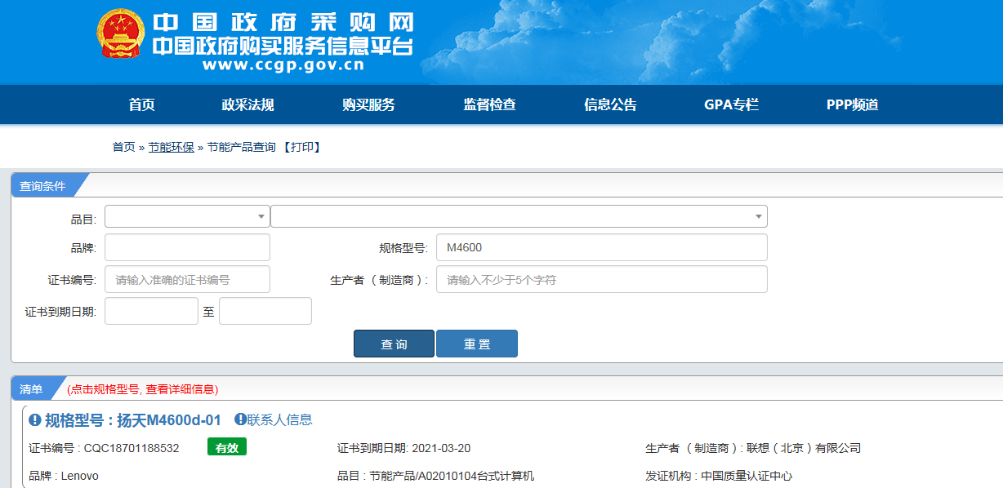Select 信息公告 in the navigation bar
Screen dimensions: 1003x488
[x=610, y=104]
